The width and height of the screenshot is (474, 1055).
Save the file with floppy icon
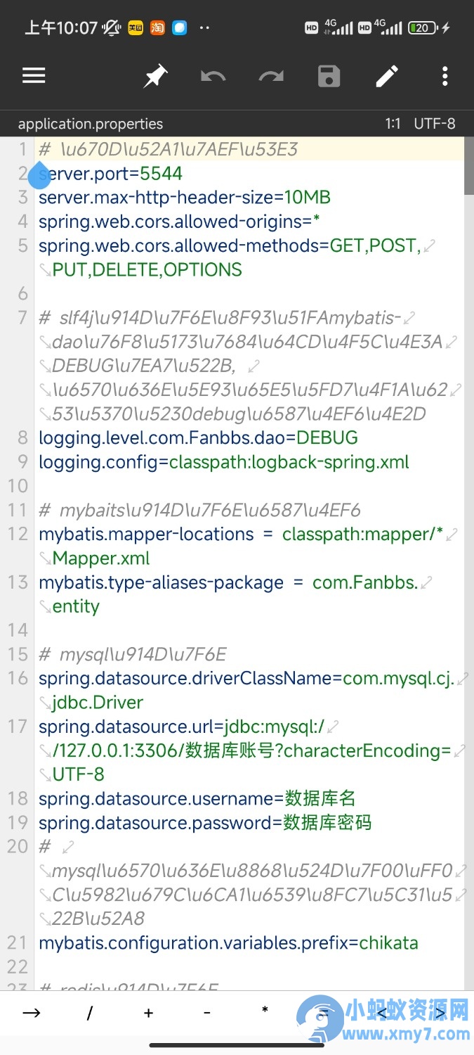(329, 76)
